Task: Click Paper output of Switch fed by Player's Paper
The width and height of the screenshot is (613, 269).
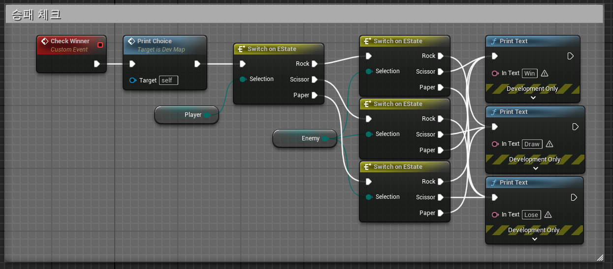Action: pyautogui.click(x=441, y=213)
